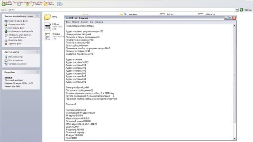Open the Файл menu in Notepad
The width and height of the screenshot is (253, 142).
tap(68, 22)
